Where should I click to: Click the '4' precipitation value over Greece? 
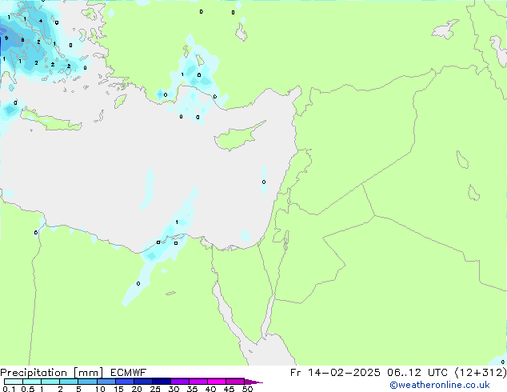click(41, 21)
